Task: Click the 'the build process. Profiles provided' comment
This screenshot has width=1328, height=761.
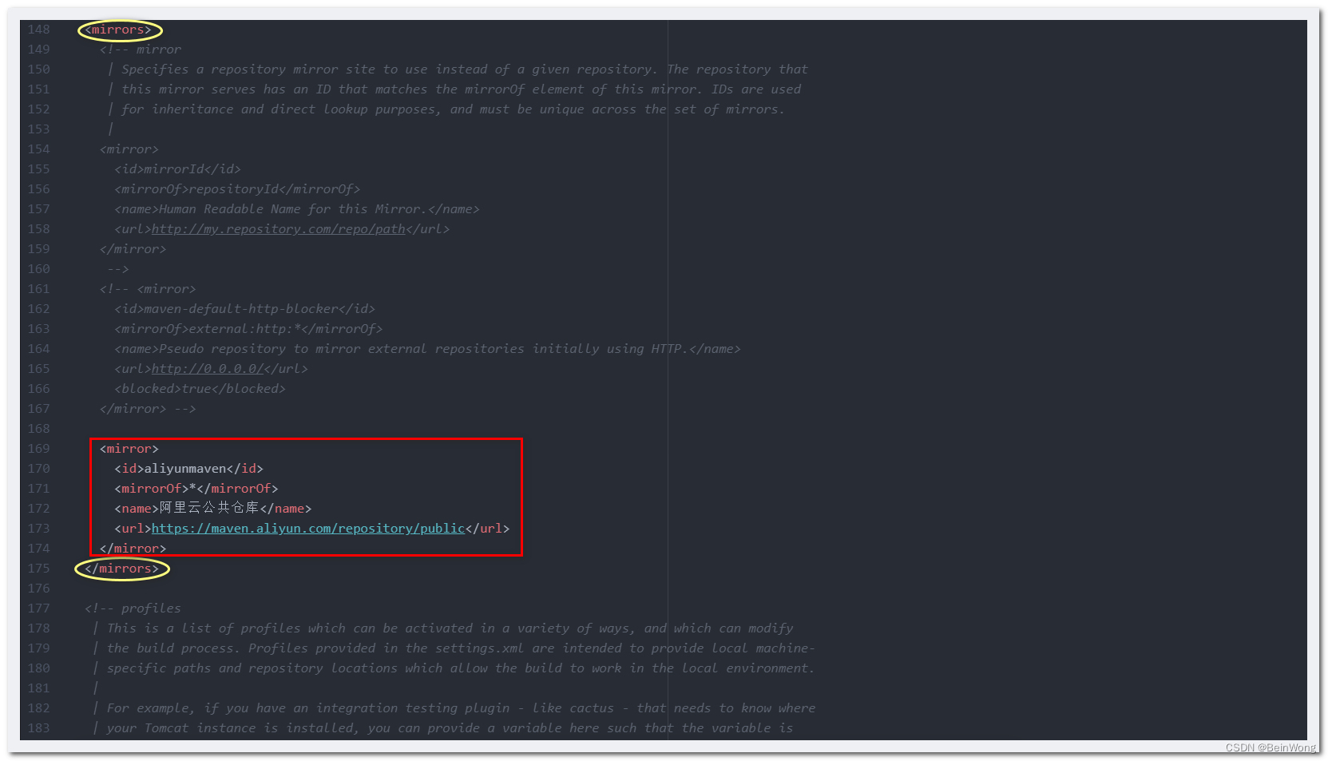Action: tap(454, 648)
